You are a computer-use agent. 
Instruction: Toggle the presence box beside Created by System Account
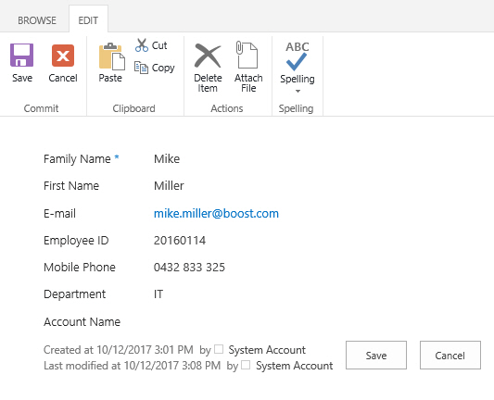219,349
